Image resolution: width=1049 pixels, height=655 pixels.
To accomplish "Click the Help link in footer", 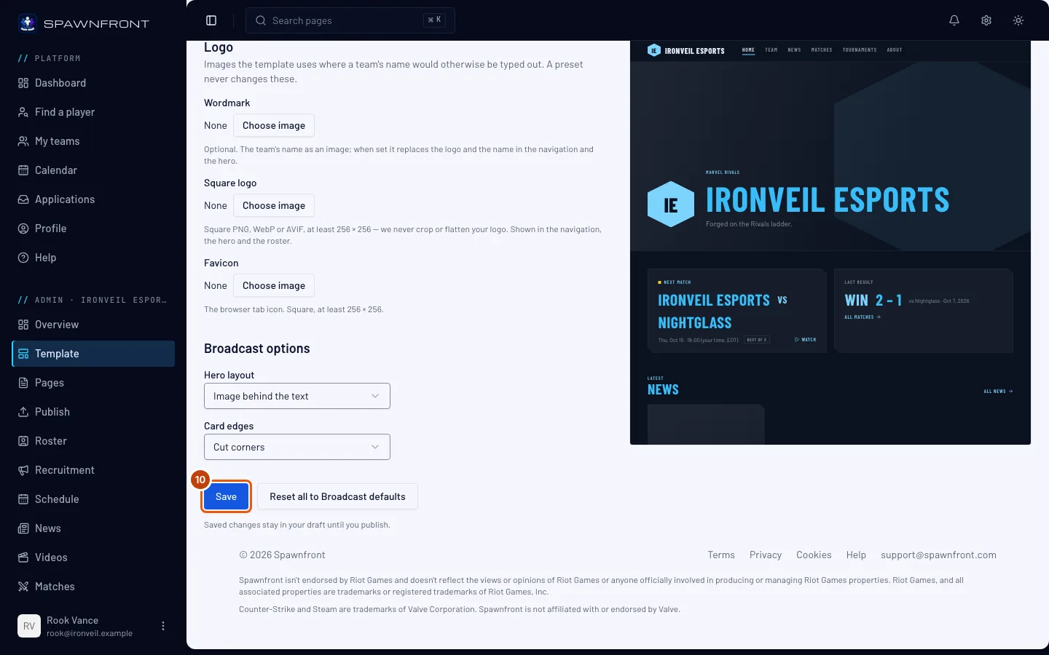I will click(x=856, y=555).
